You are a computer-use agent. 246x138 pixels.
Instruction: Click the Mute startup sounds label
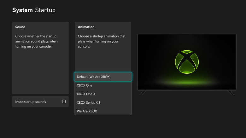tap(31, 102)
